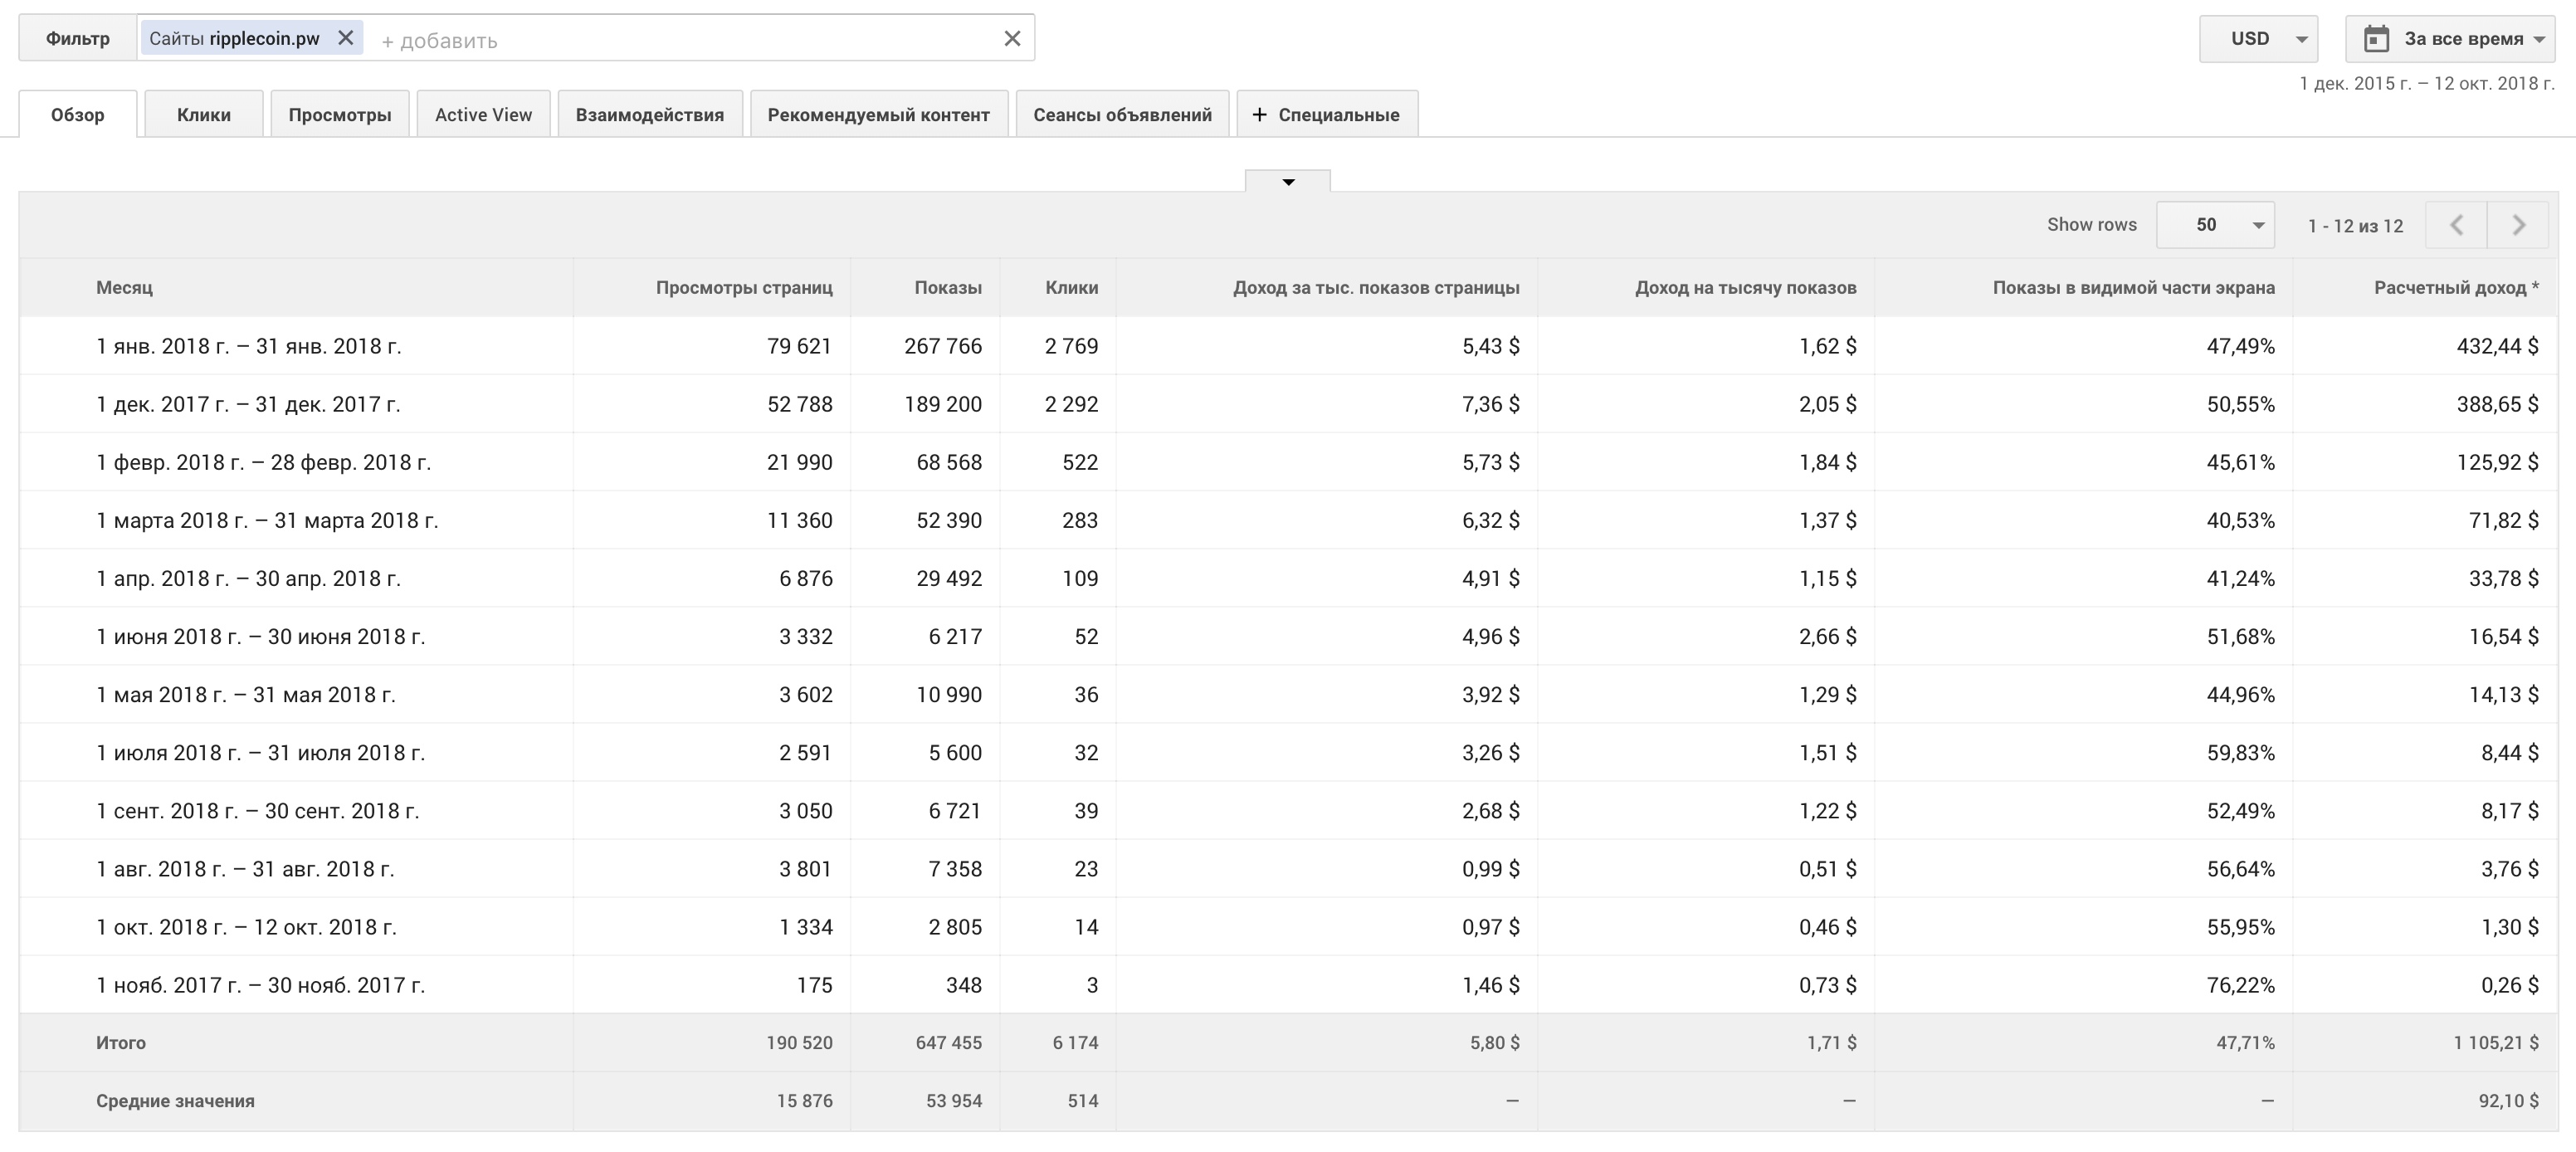2576x1152 pixels.
Task: Add a Специальные custom tab
Action: pos(1326,114)
